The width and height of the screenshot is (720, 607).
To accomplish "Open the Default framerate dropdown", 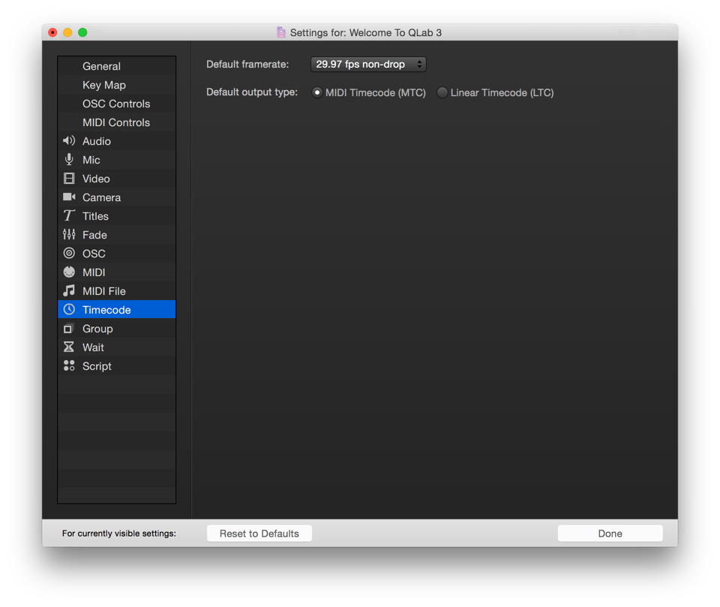I will point(368,65).
